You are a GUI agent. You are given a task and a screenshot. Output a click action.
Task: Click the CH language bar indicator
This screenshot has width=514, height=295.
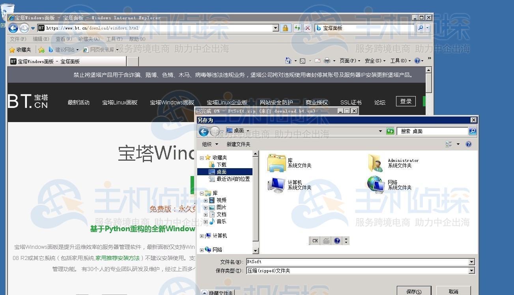coord(315,241)
